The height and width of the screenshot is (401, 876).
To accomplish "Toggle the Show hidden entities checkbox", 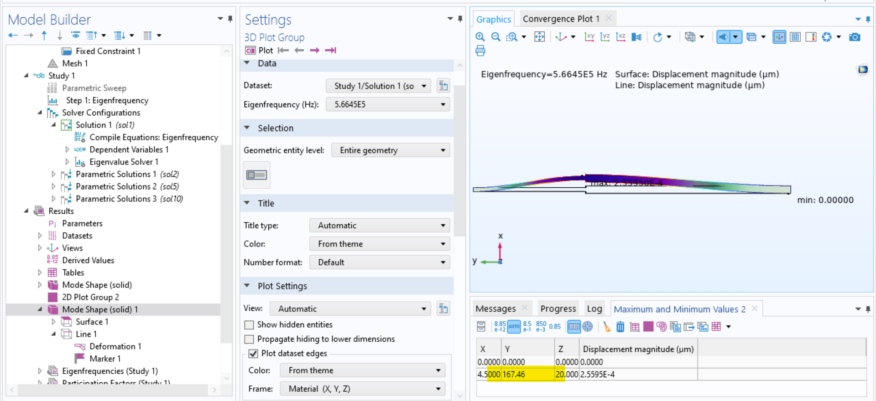I will tap(249, 325).
